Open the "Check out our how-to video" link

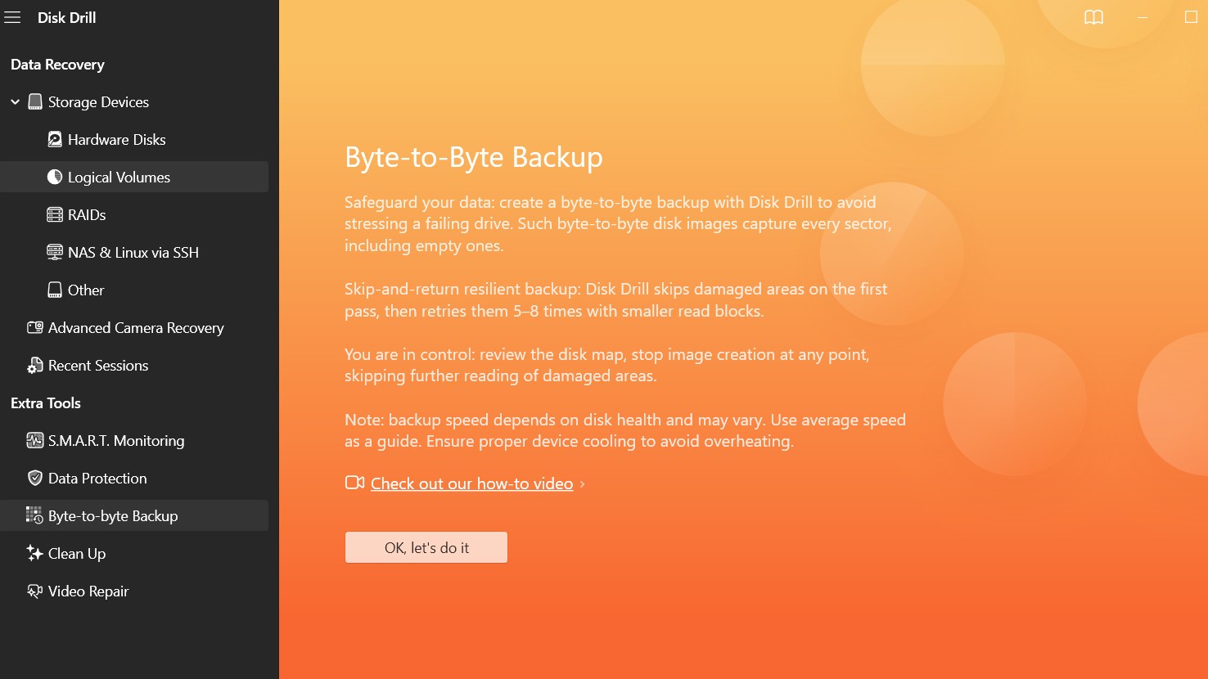click(471, 484)
